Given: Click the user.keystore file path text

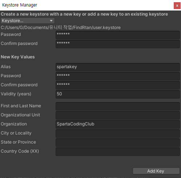Looking at the screenshot, I should (61, 28).
